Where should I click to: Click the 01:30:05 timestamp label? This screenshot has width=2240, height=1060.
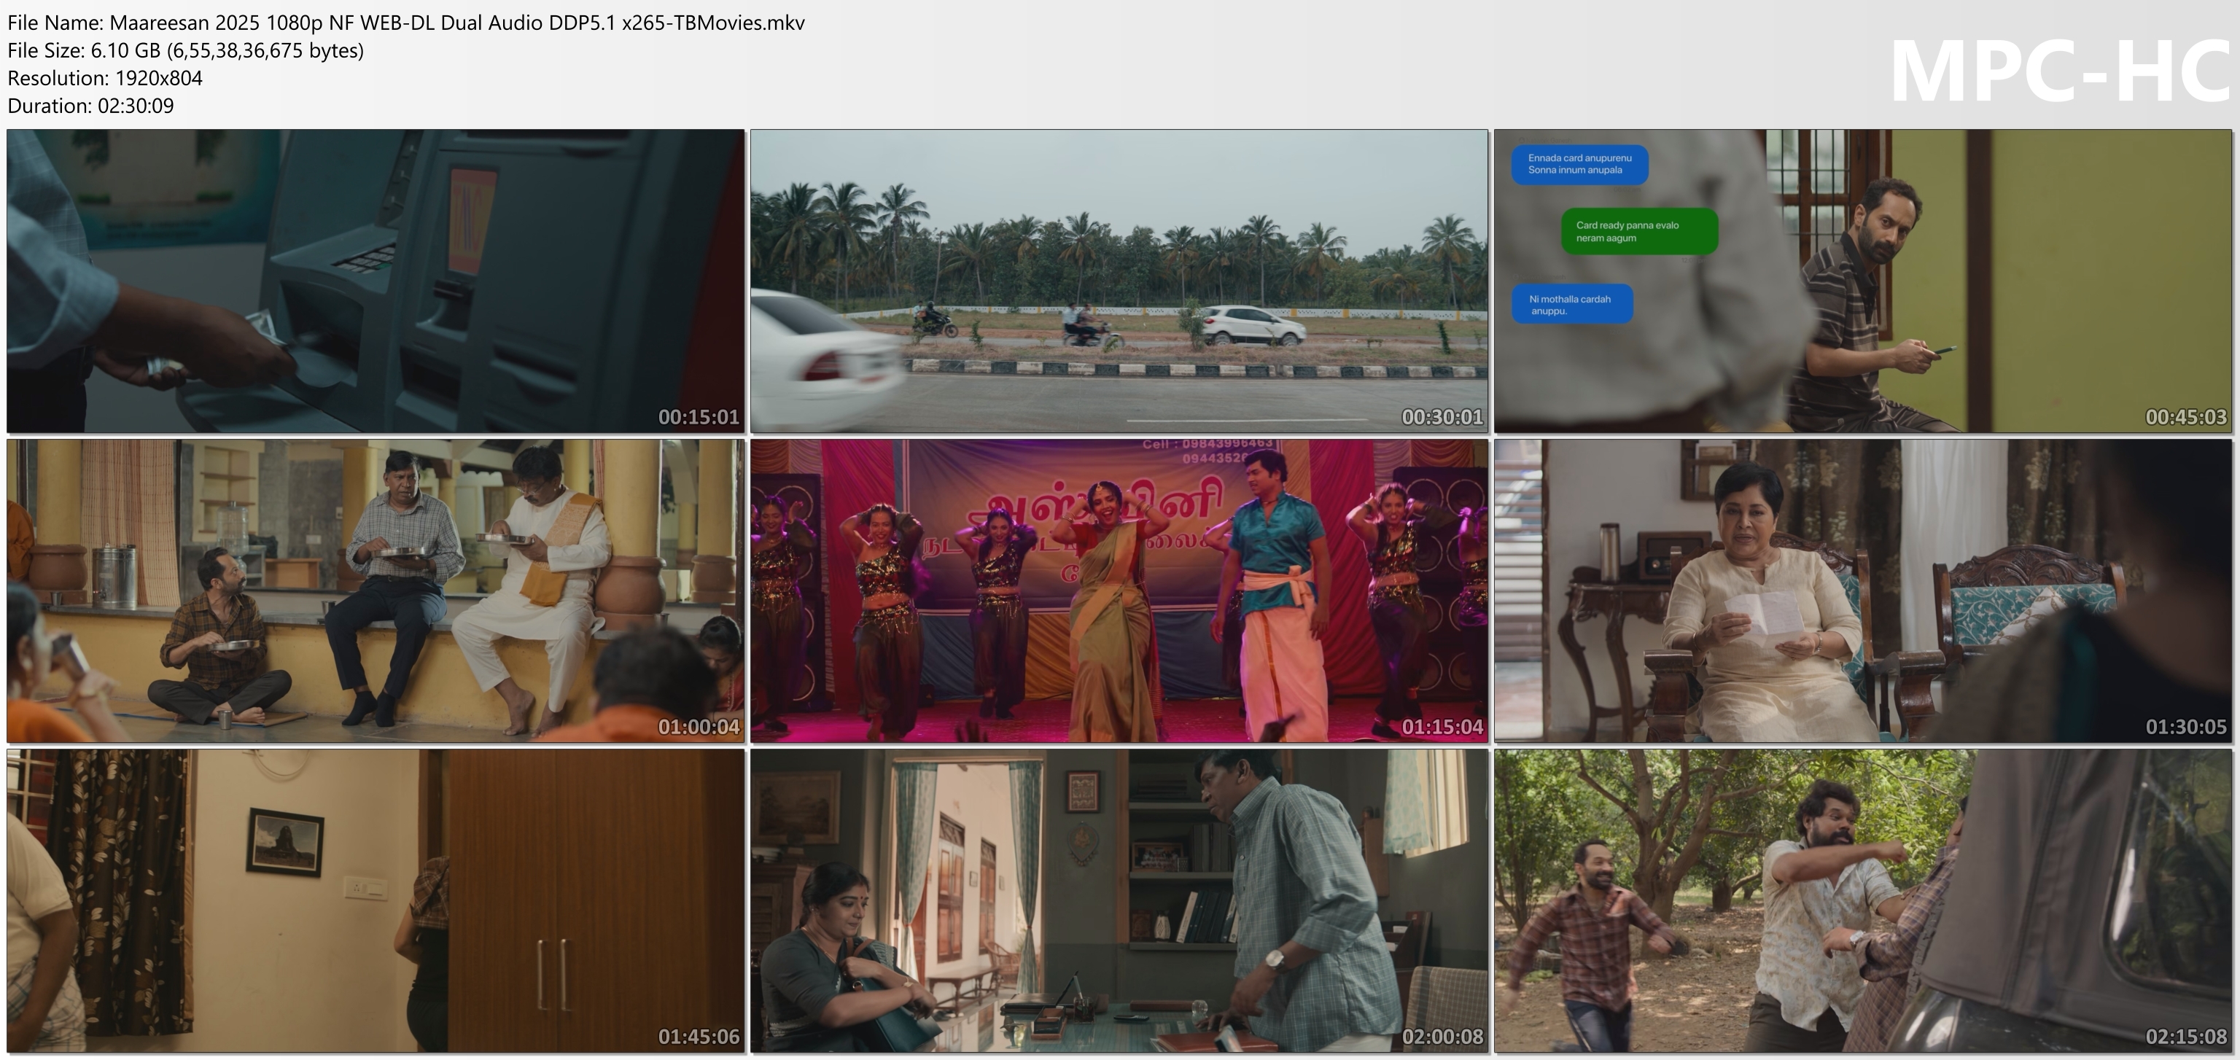(x=2186, y=727)
